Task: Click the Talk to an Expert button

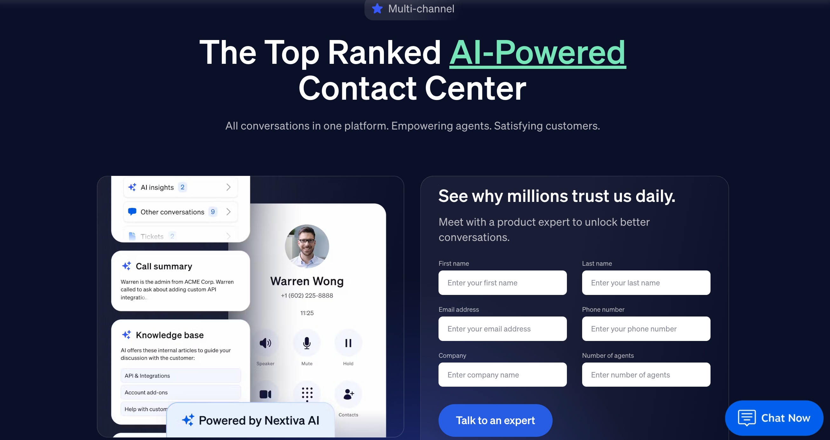Action: click(495, 420)
